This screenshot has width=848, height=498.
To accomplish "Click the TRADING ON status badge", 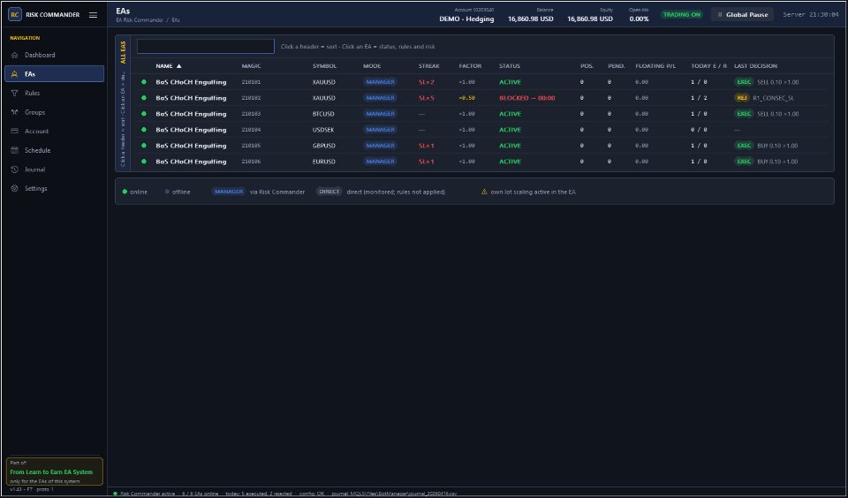I will [681, 15].
